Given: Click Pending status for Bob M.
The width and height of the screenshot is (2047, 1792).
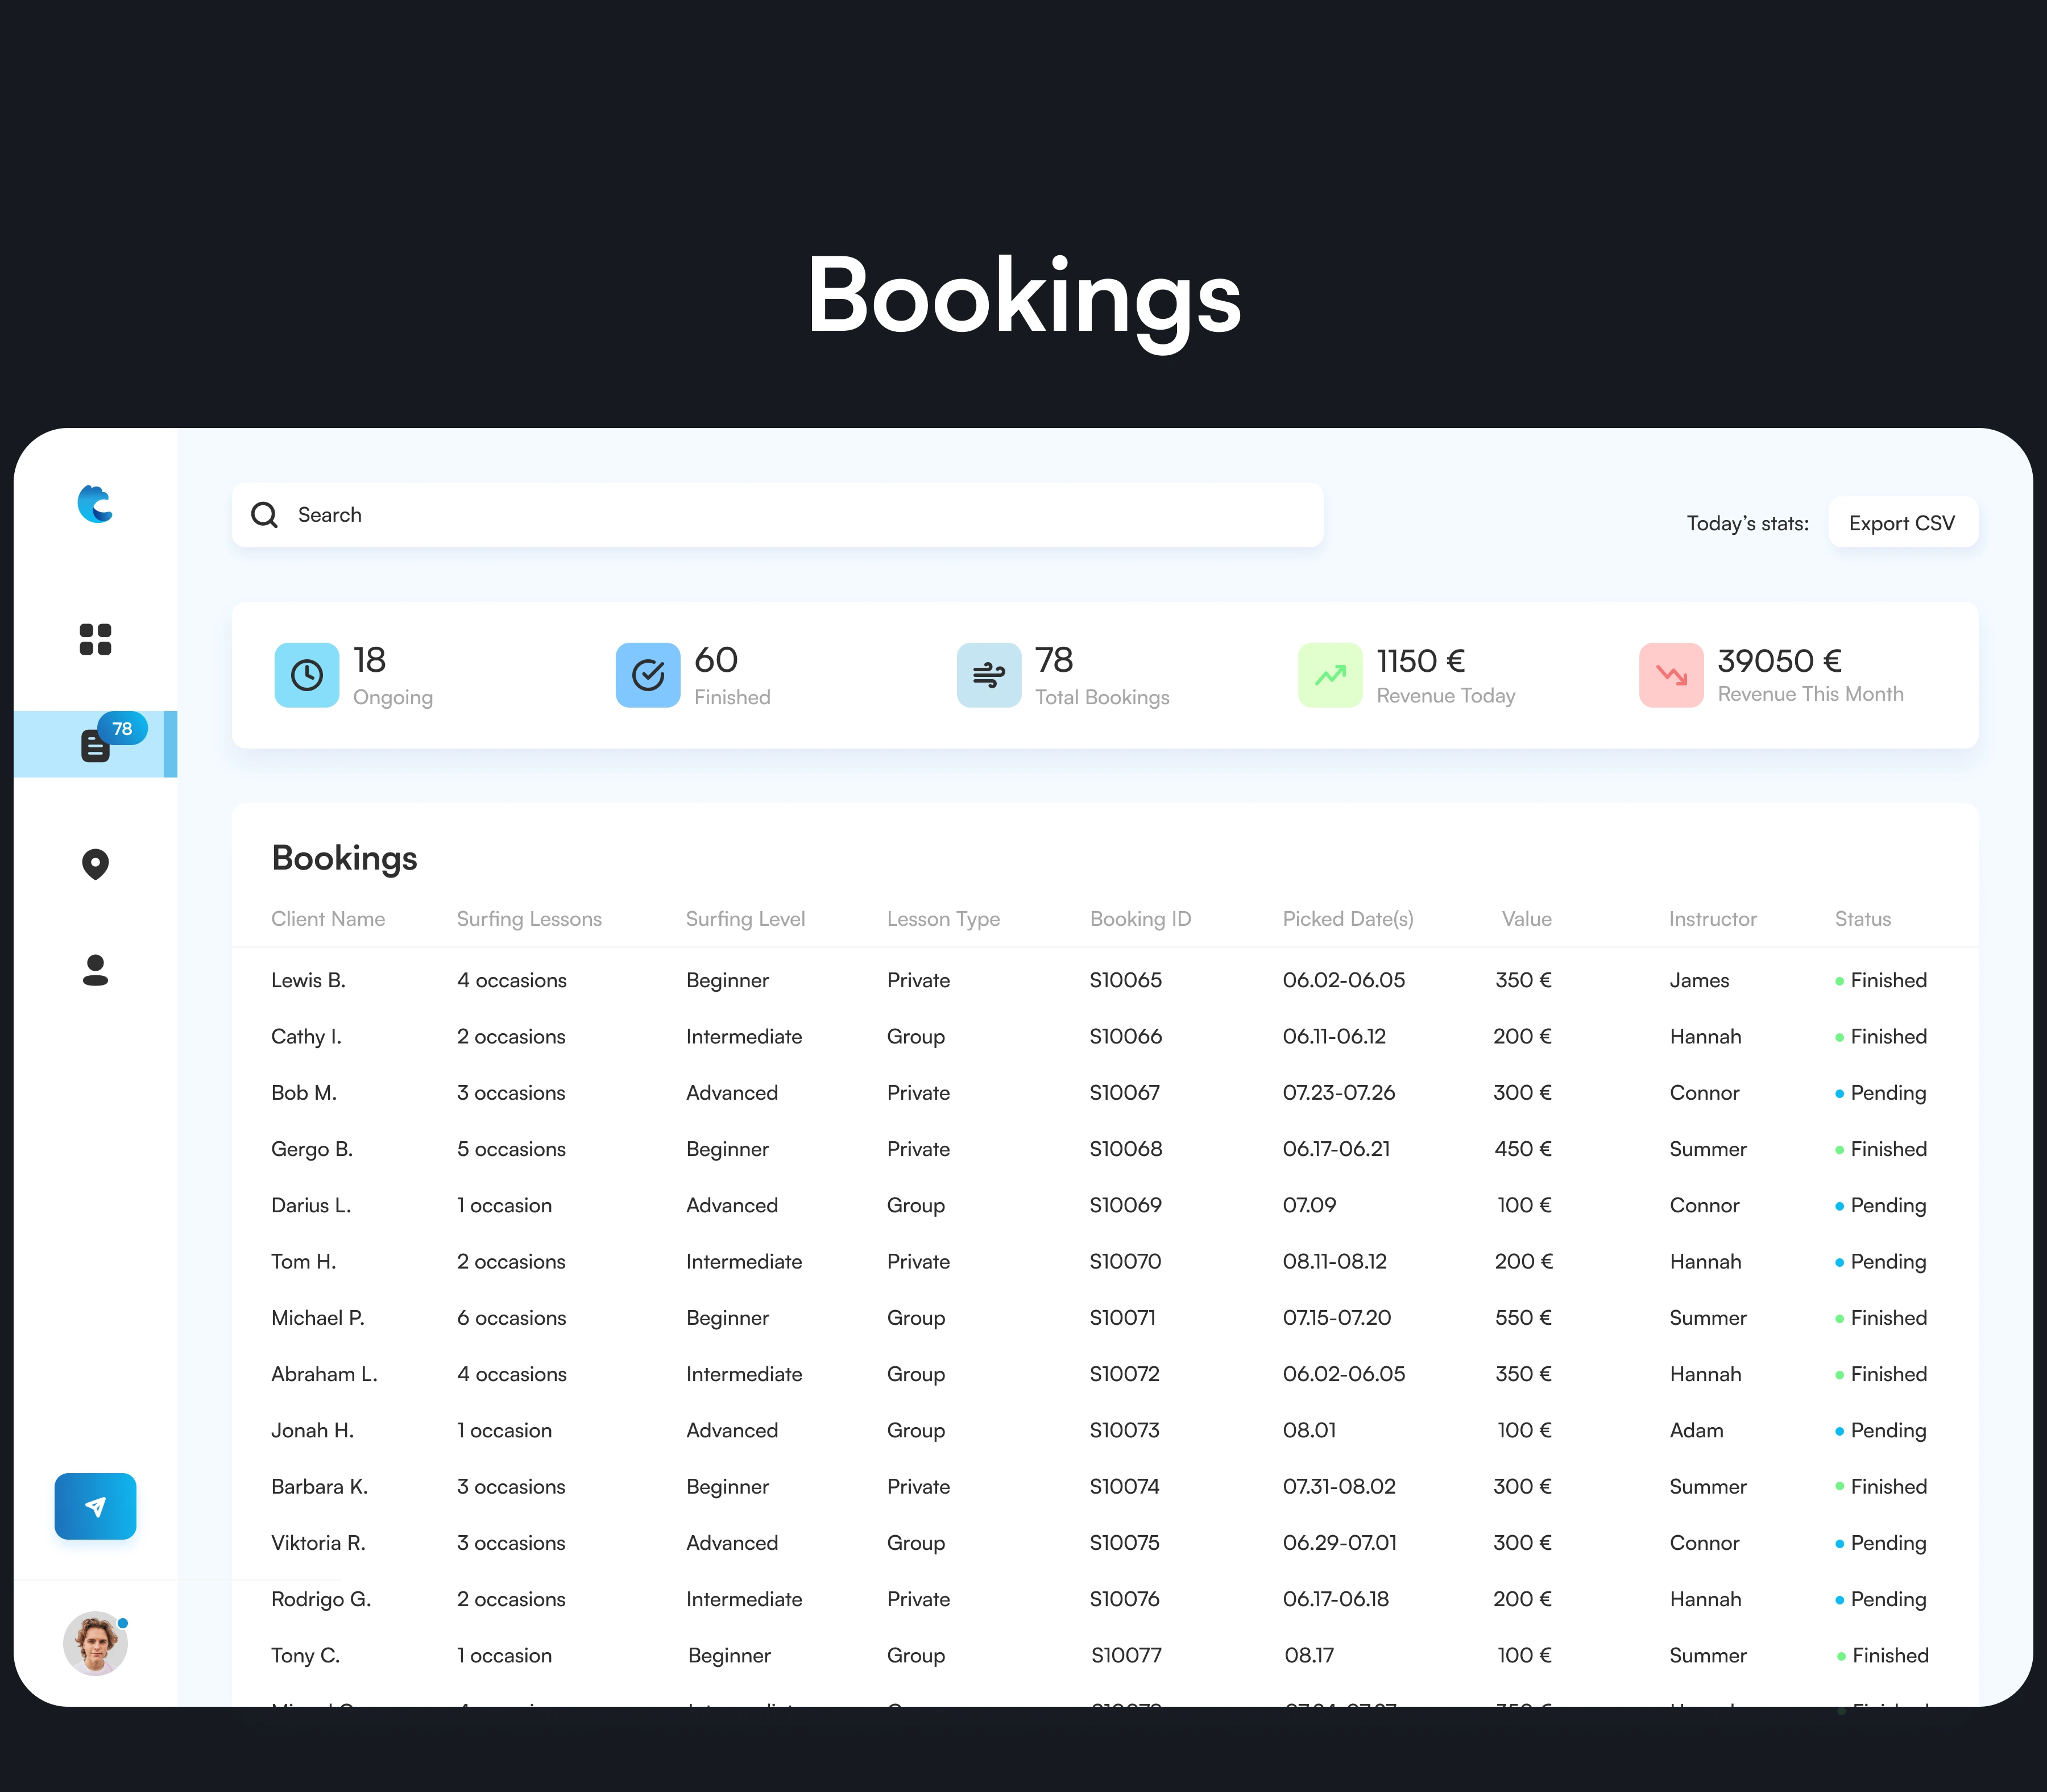Looking at the screenshot, I should pyautogui.click(x=1887, y=1093).
